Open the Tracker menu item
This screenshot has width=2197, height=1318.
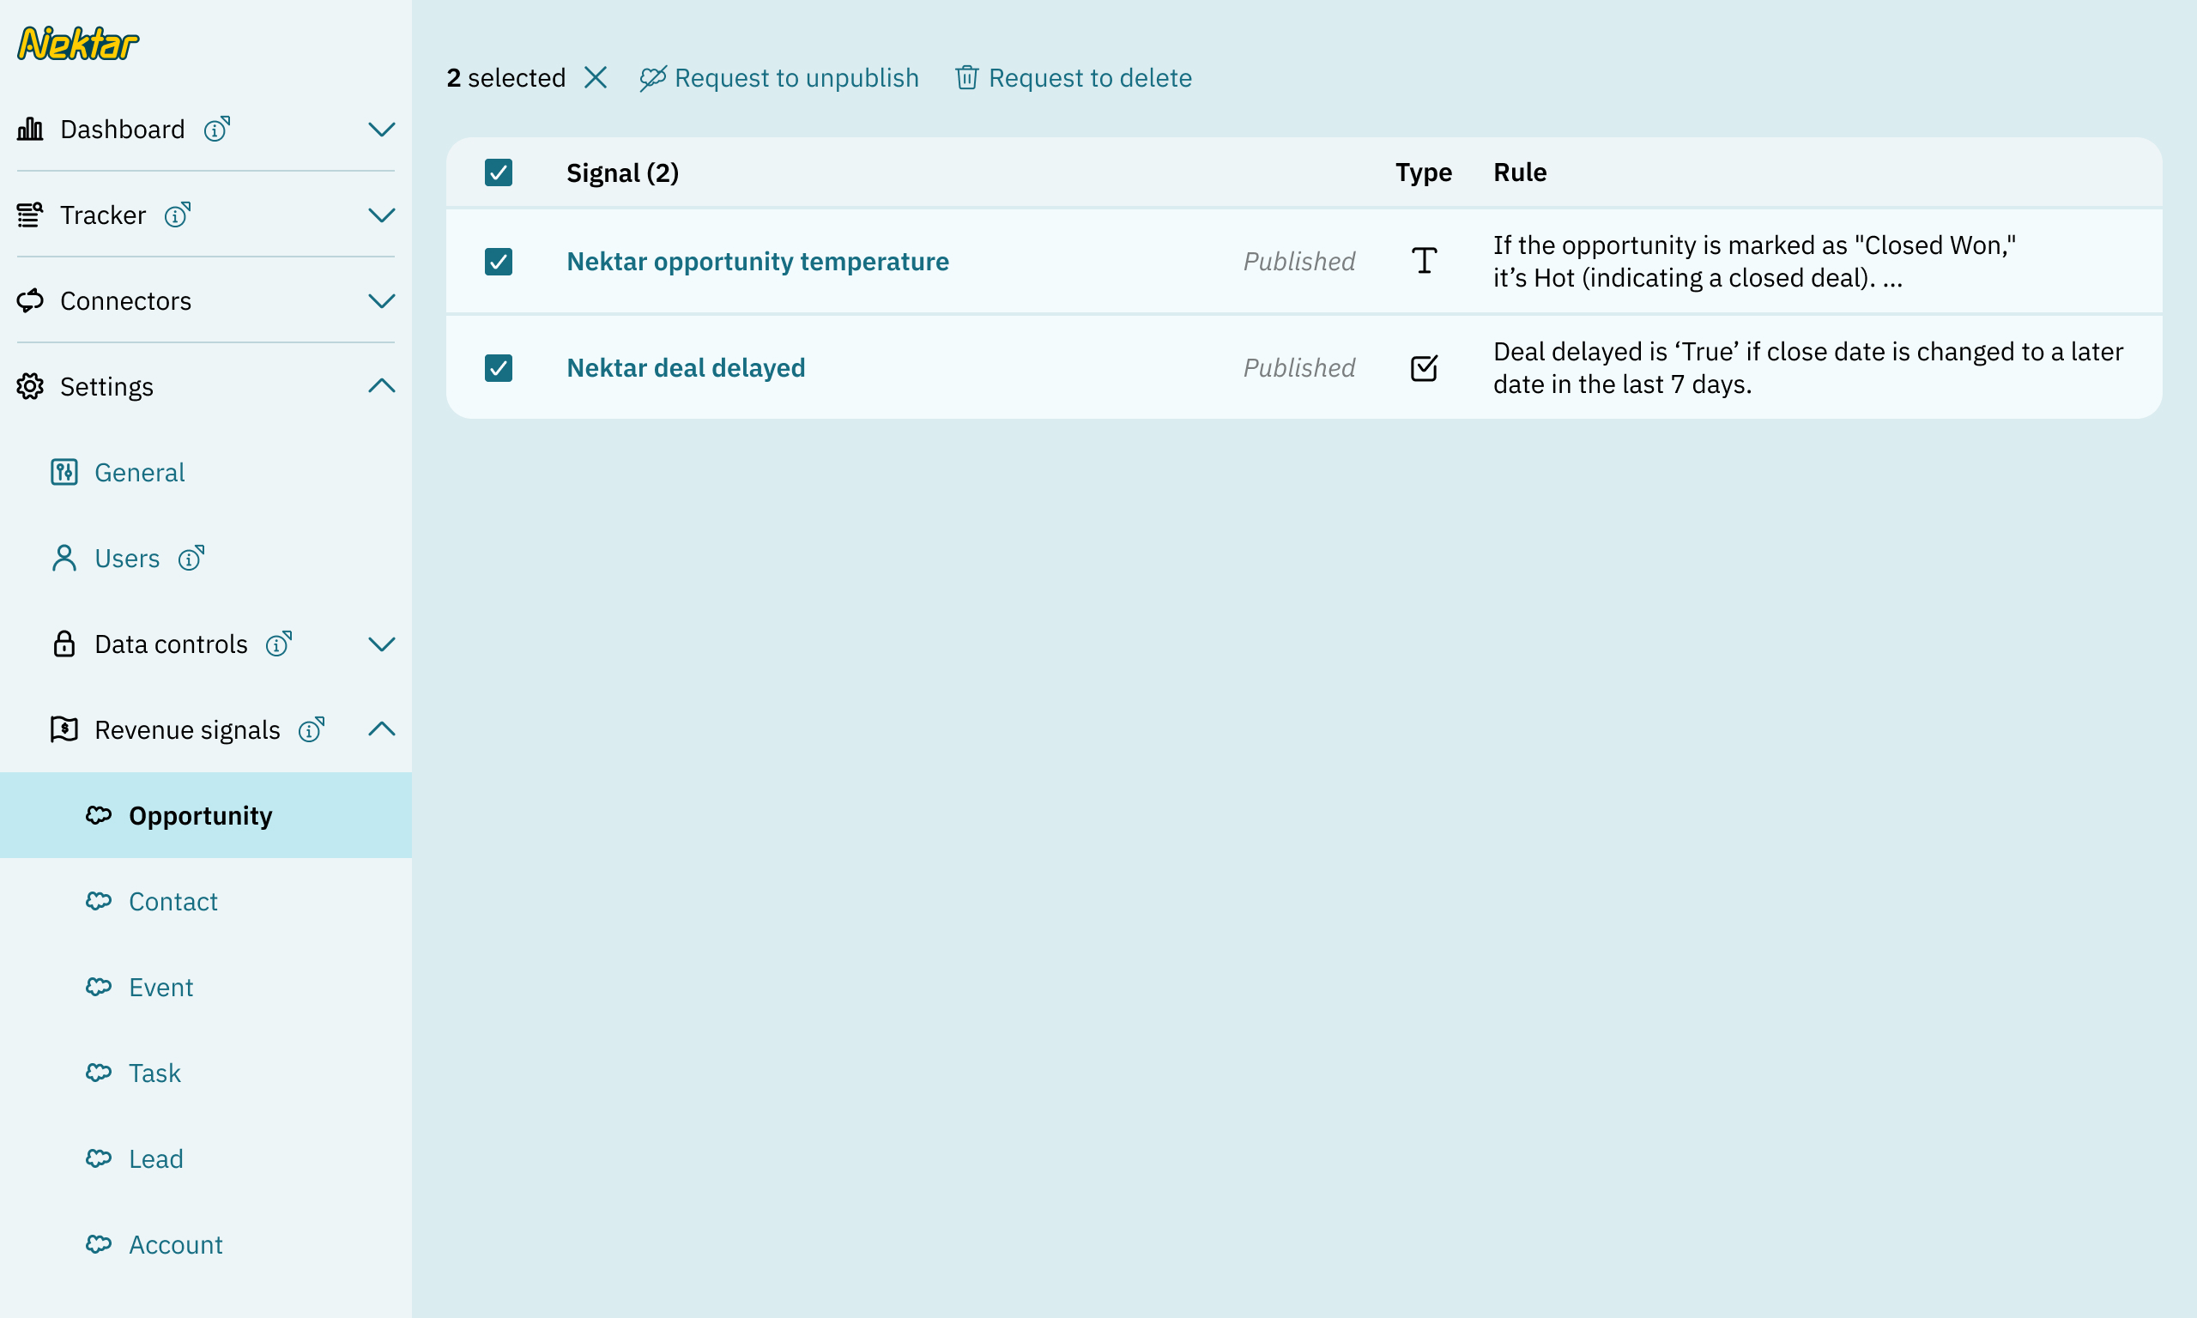click(x=103, y=215)
